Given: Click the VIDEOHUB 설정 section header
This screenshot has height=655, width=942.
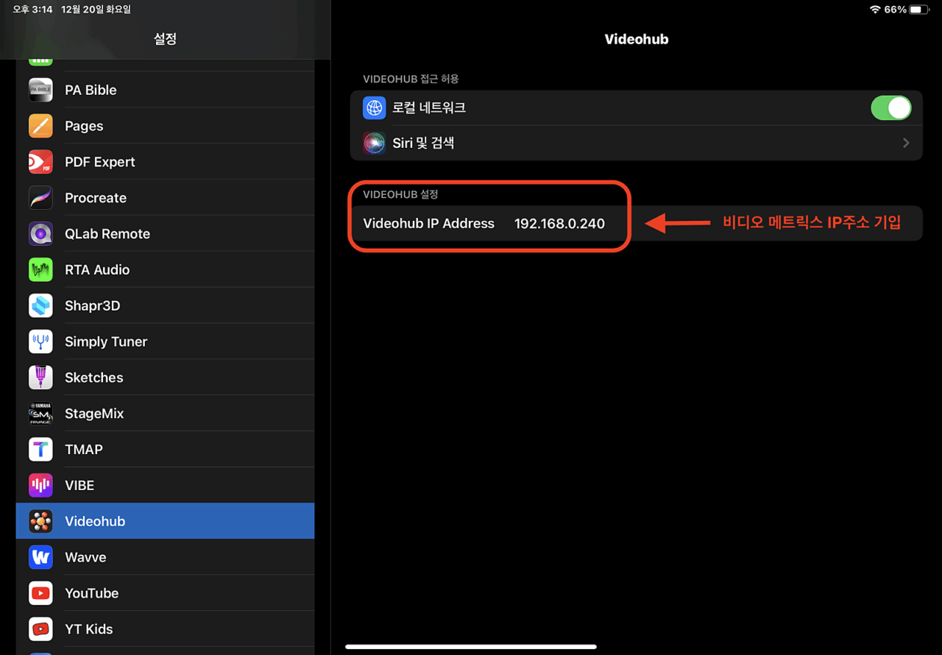Looking at the screenshot, I should pyautogui.click(x=400, y=194).
